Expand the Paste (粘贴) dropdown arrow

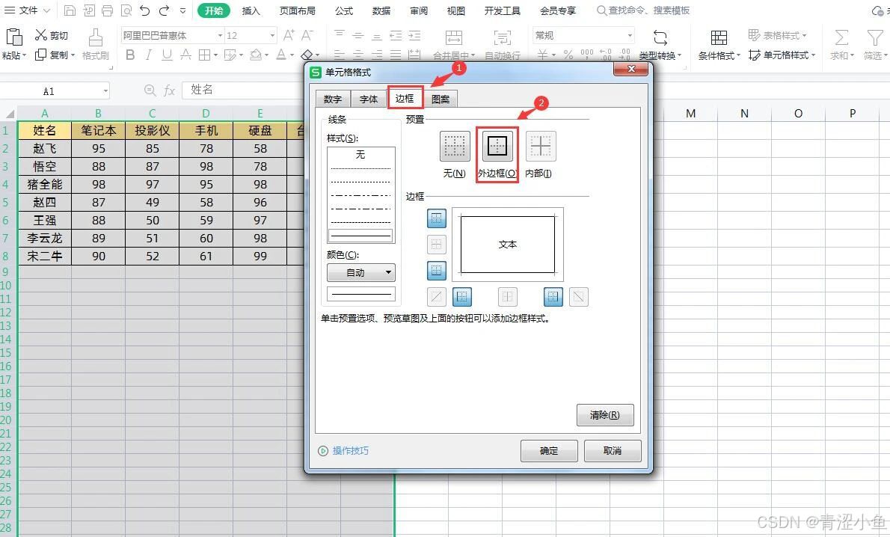(24, 55)
